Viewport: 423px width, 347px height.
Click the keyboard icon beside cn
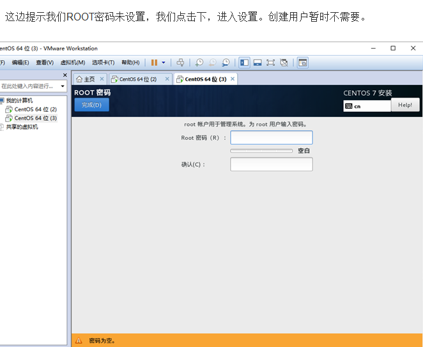pos(349,106)
